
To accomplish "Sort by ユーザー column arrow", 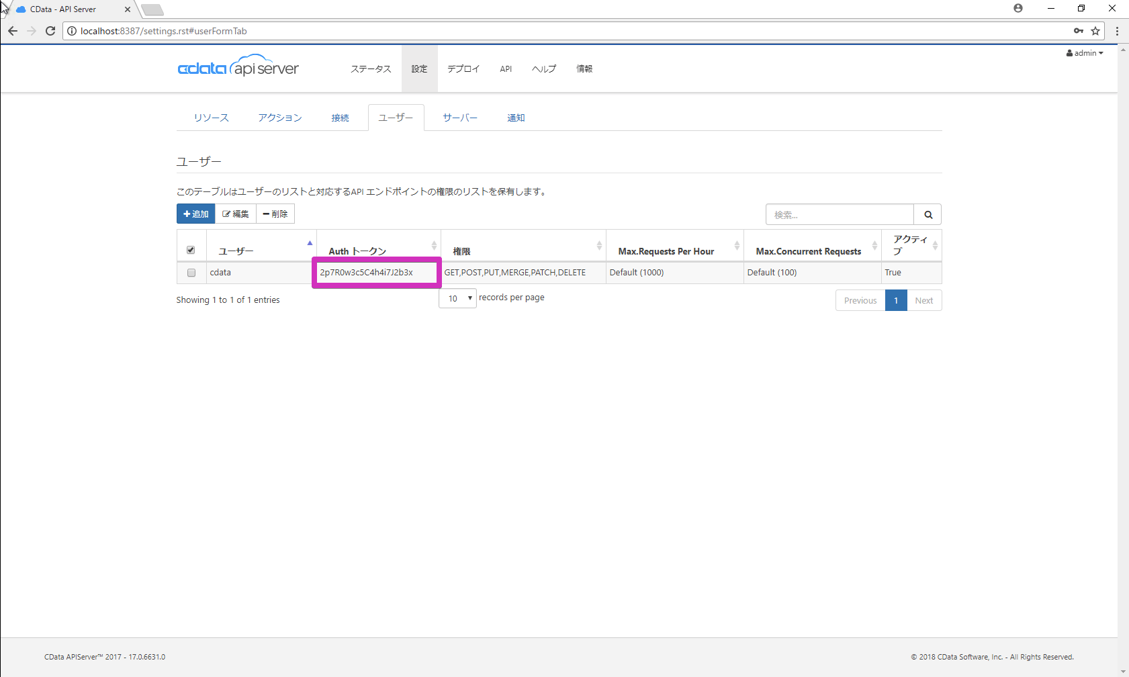I will point(310,243).
